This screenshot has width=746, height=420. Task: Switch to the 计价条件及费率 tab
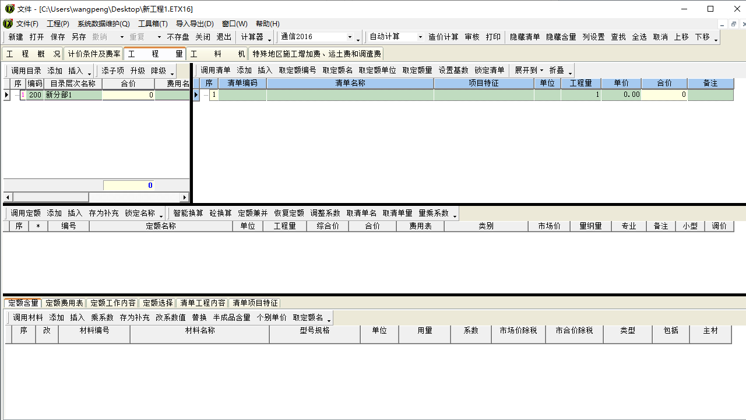pyautogui.click(x=94, y=54)
